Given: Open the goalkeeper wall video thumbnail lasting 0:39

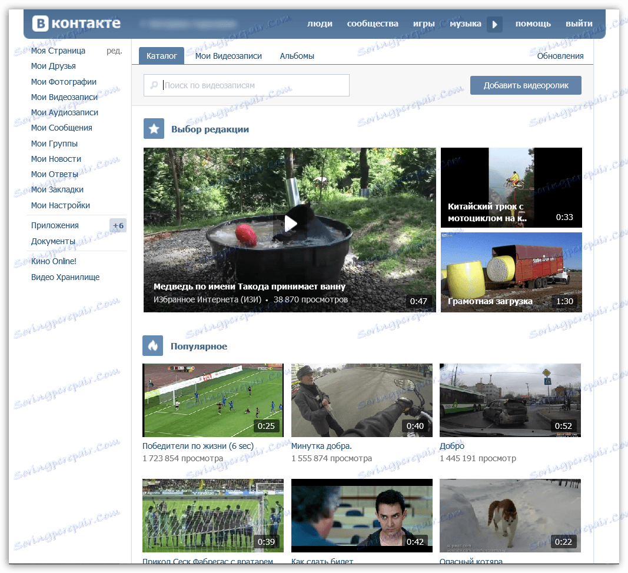Looking at the screenshot, I should pyautogui.click(x=212, y=516).
